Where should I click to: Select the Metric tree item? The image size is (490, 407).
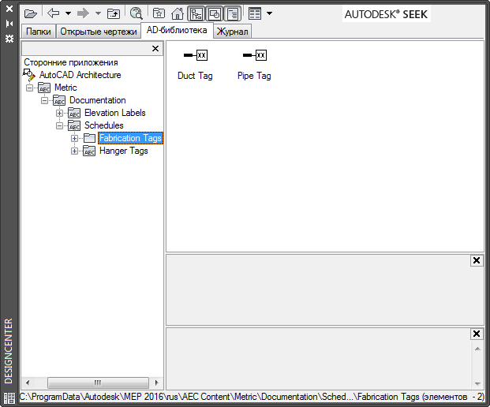tap(65, 88)
